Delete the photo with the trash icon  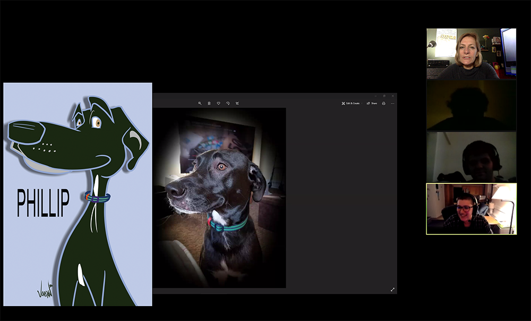[209, 103]
